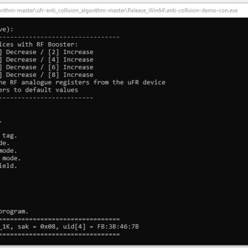Select the "[2] Increase" option text
Viewport: 248px width, 248px height.
pos(70,52)
